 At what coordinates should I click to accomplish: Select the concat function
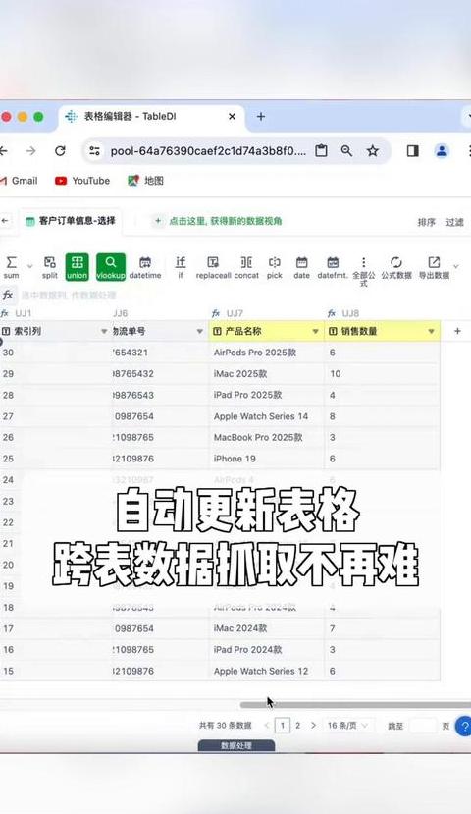click(x=246, y=267)
